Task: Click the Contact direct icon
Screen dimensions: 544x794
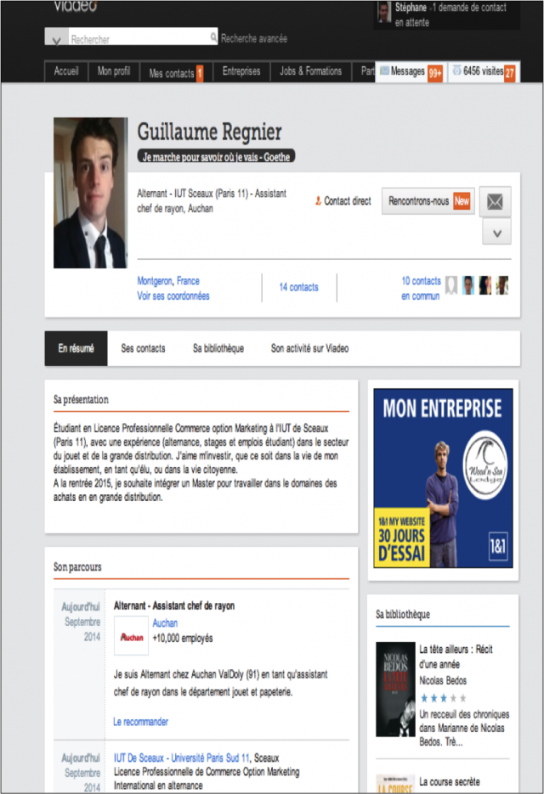Action: coord(319,201)
